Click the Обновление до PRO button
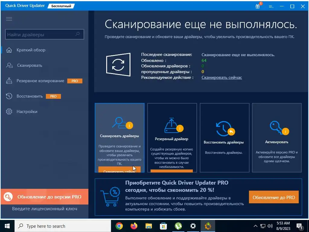This screenshot has height=232, width=309. 274,197
